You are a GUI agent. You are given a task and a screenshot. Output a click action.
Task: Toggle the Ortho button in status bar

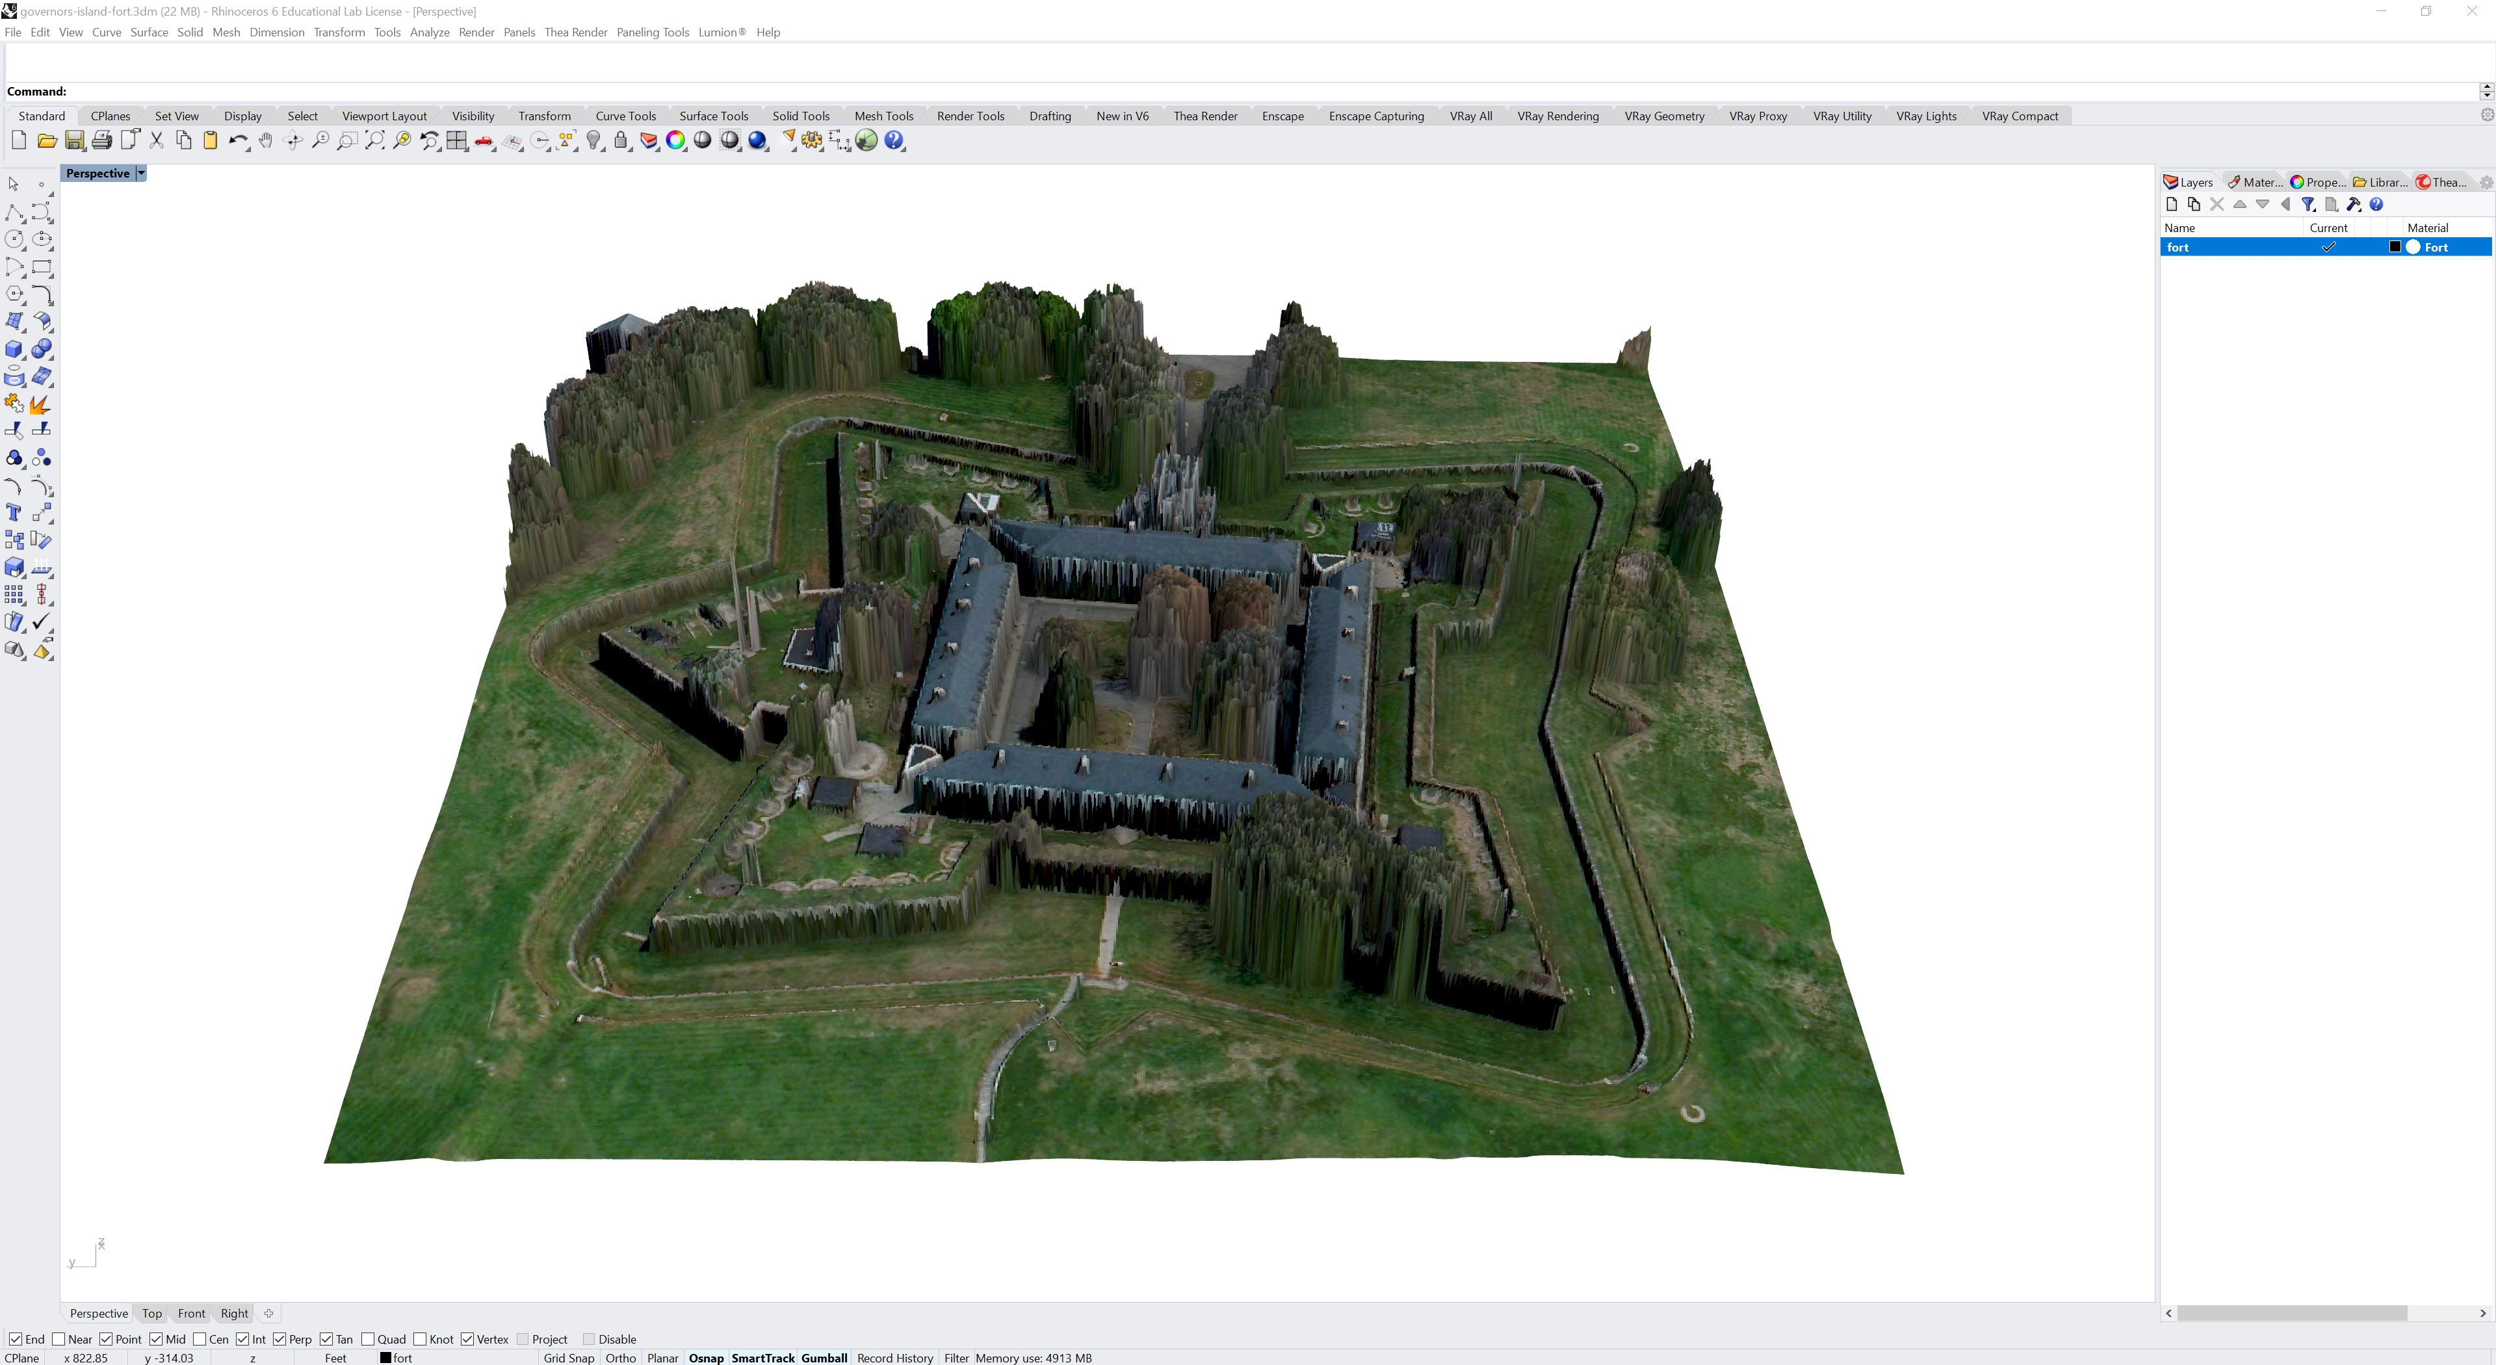tap(620, 1357)
